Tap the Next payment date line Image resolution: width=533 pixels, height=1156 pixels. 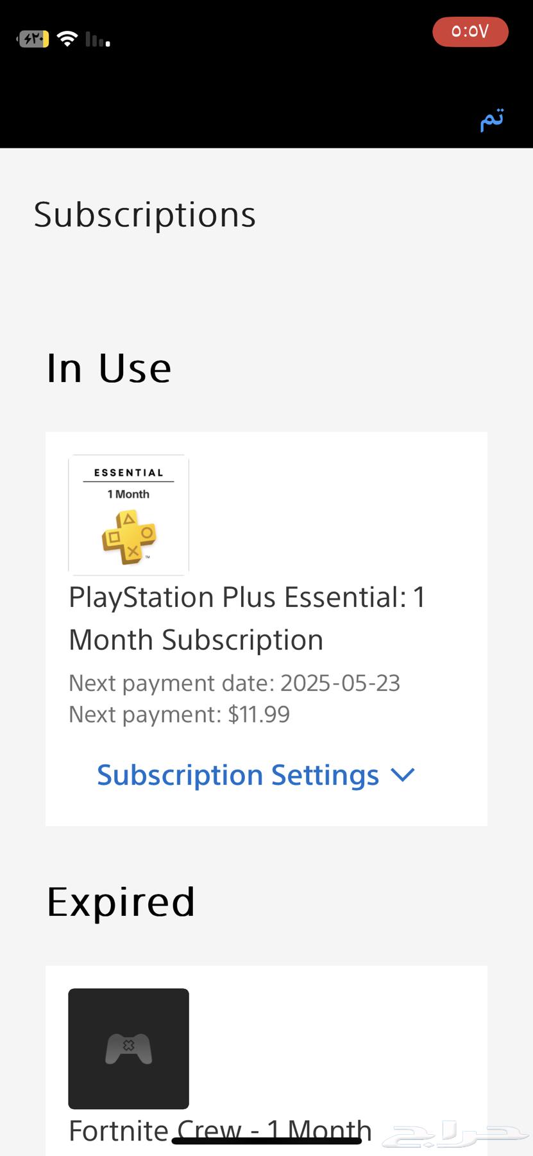point(234,683)
